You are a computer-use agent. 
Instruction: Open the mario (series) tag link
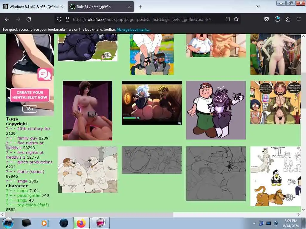(31, 171)
